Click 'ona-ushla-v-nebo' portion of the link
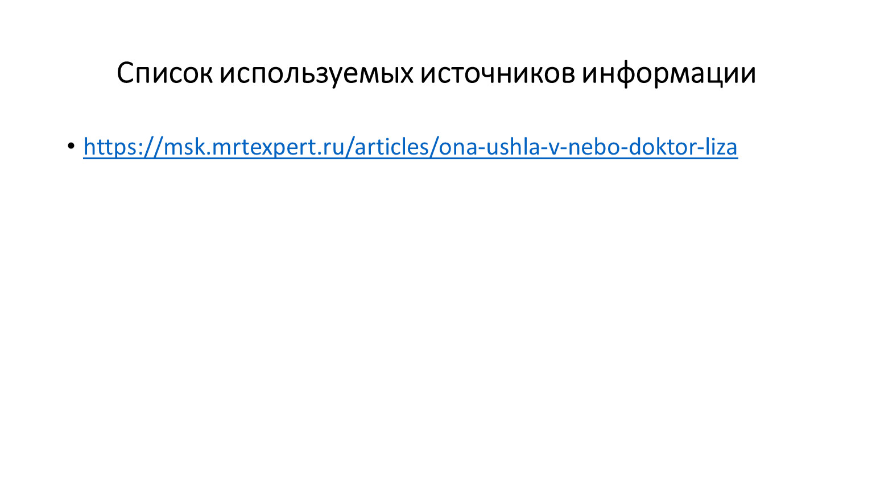872x491 pixels. tap(531, 147)
